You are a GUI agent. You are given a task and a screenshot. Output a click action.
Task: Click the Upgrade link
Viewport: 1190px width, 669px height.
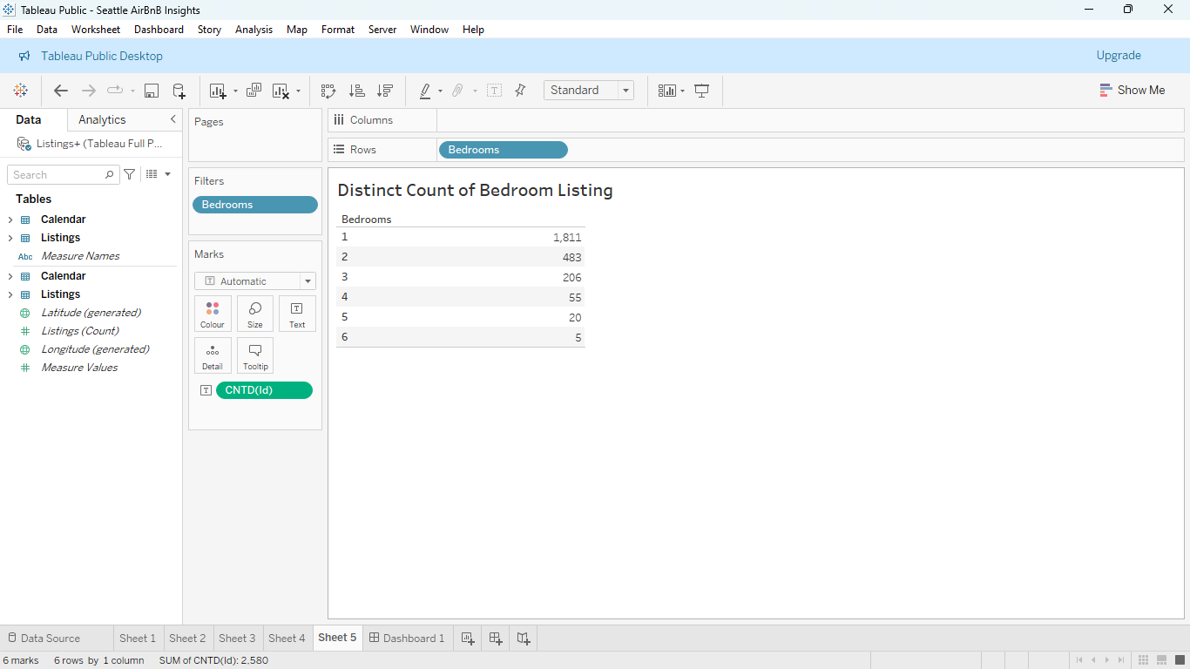1119,56
